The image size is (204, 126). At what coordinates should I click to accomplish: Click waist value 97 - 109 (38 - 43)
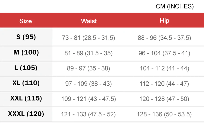[89, 84]
